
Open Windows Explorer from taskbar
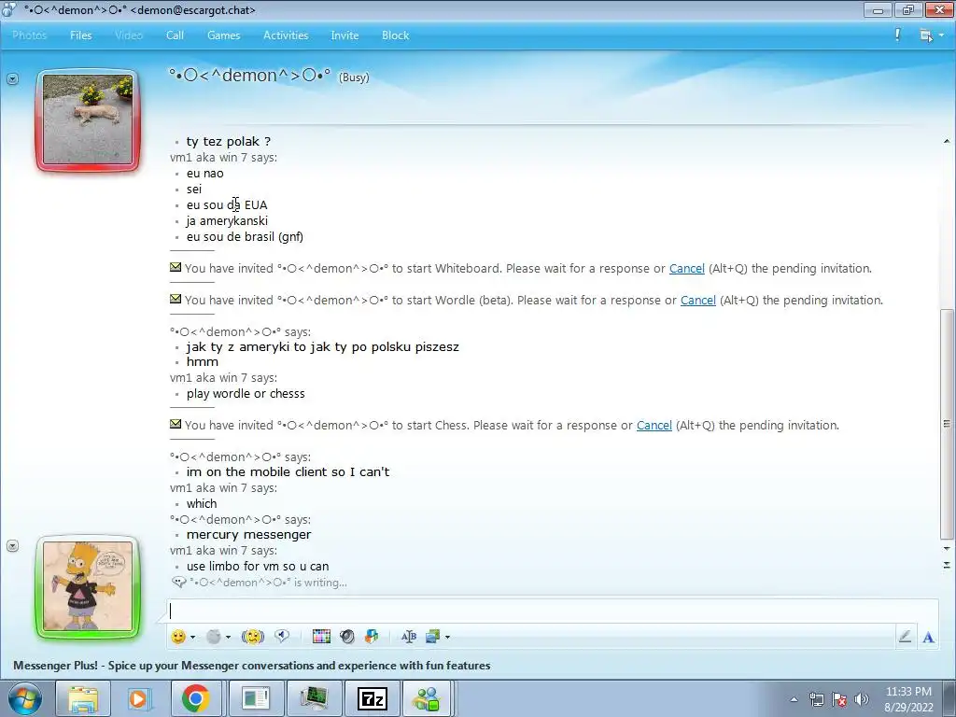coord(83,698)
